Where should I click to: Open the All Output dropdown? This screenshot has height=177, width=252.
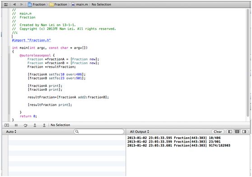(x=140, y=131)
